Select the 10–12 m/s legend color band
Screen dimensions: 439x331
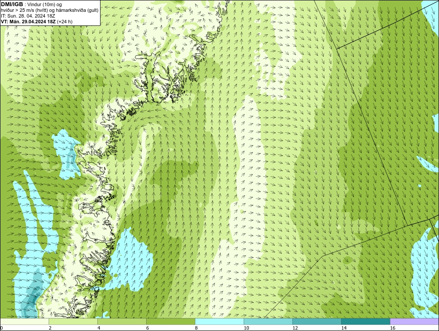pyautogui.click(x=268, y=321)
